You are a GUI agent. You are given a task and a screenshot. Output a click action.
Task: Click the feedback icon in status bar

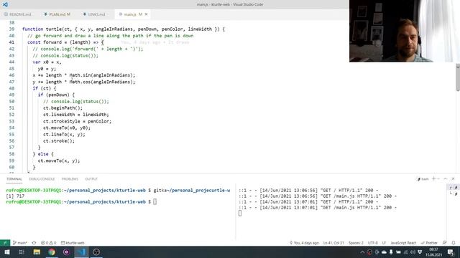click(x=445, y=243)
